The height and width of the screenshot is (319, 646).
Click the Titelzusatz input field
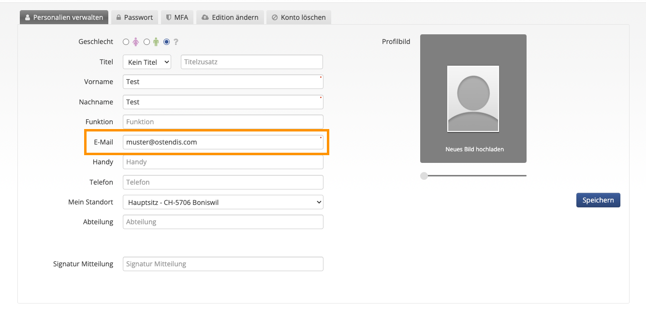point(252,62)
